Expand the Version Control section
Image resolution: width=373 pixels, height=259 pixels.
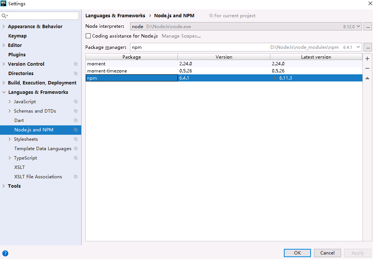click(x=3, y=64)
